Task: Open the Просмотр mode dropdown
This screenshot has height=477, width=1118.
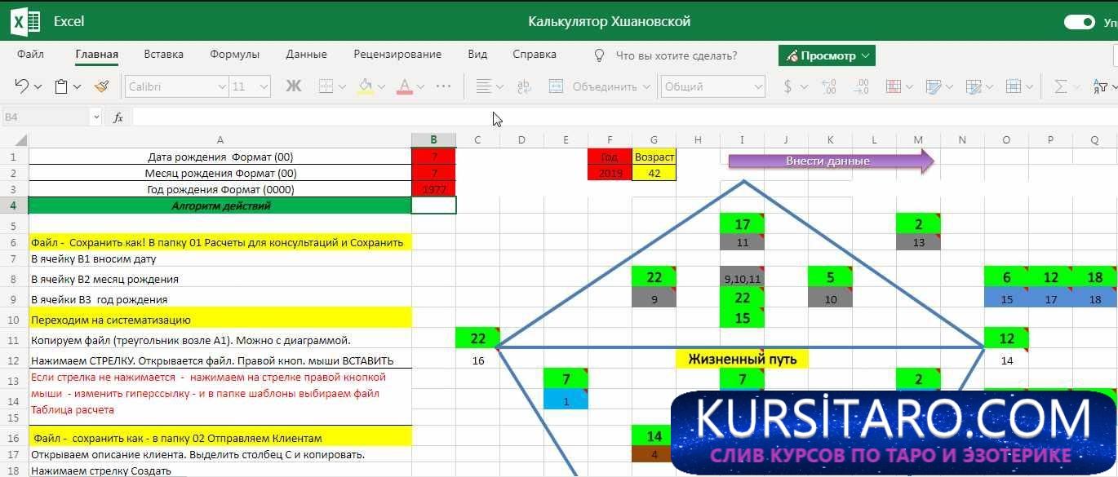Action: pyautogui.click(x=827, y=55)
